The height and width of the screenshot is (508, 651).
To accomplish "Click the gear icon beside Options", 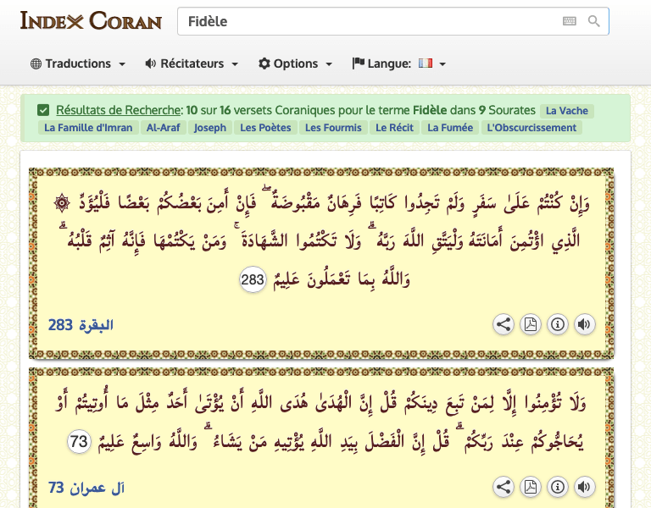I will (x=264, y=63).
